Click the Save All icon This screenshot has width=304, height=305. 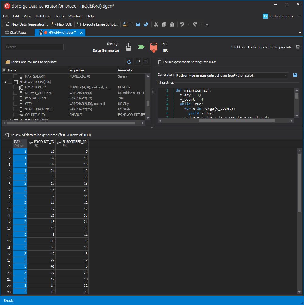coord(146,24)
